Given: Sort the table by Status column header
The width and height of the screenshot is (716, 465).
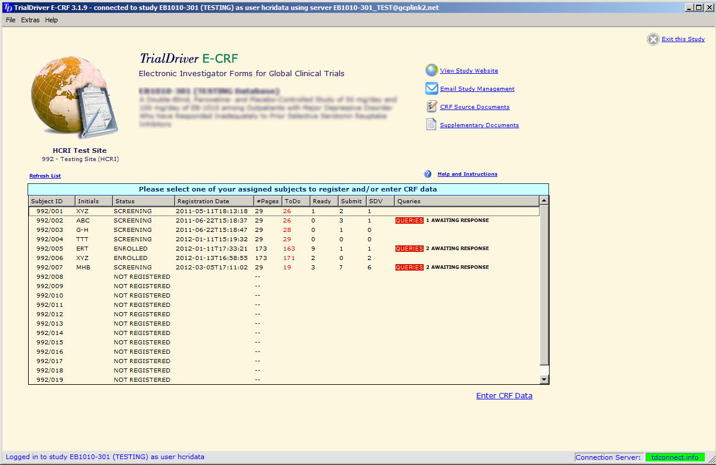Looking at the screenshot, I should [x=143, y=201].
